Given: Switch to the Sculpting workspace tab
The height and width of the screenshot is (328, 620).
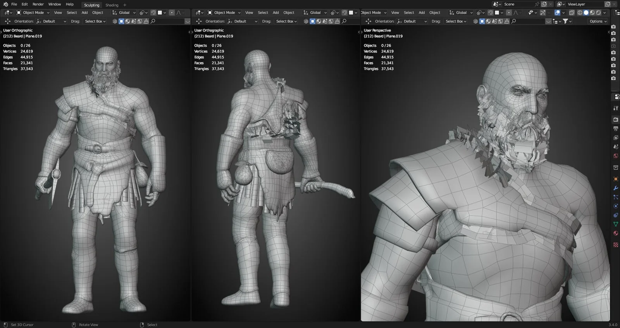Looking at the screenshot, I should point(92,5).
